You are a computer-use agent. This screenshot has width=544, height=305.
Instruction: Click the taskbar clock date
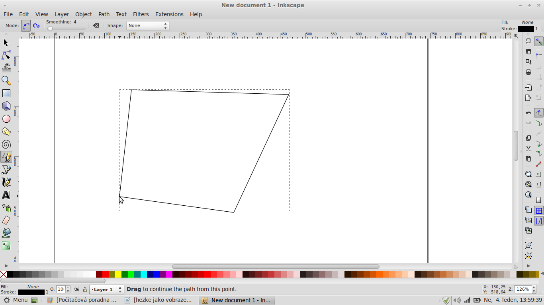click(x=513, y=300)
